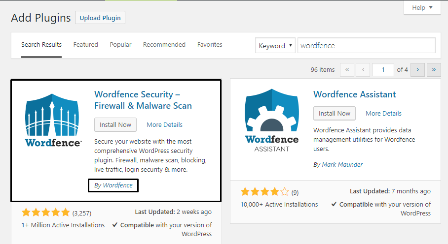This screenshot has width=448, height=244.
Task: Go to the previous results page
Action: click(x=363, y=70)
